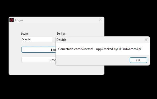Viewport: 157px width, 99px height.
Task: Click the "Login:" field label
Action: tap(25, 34)
